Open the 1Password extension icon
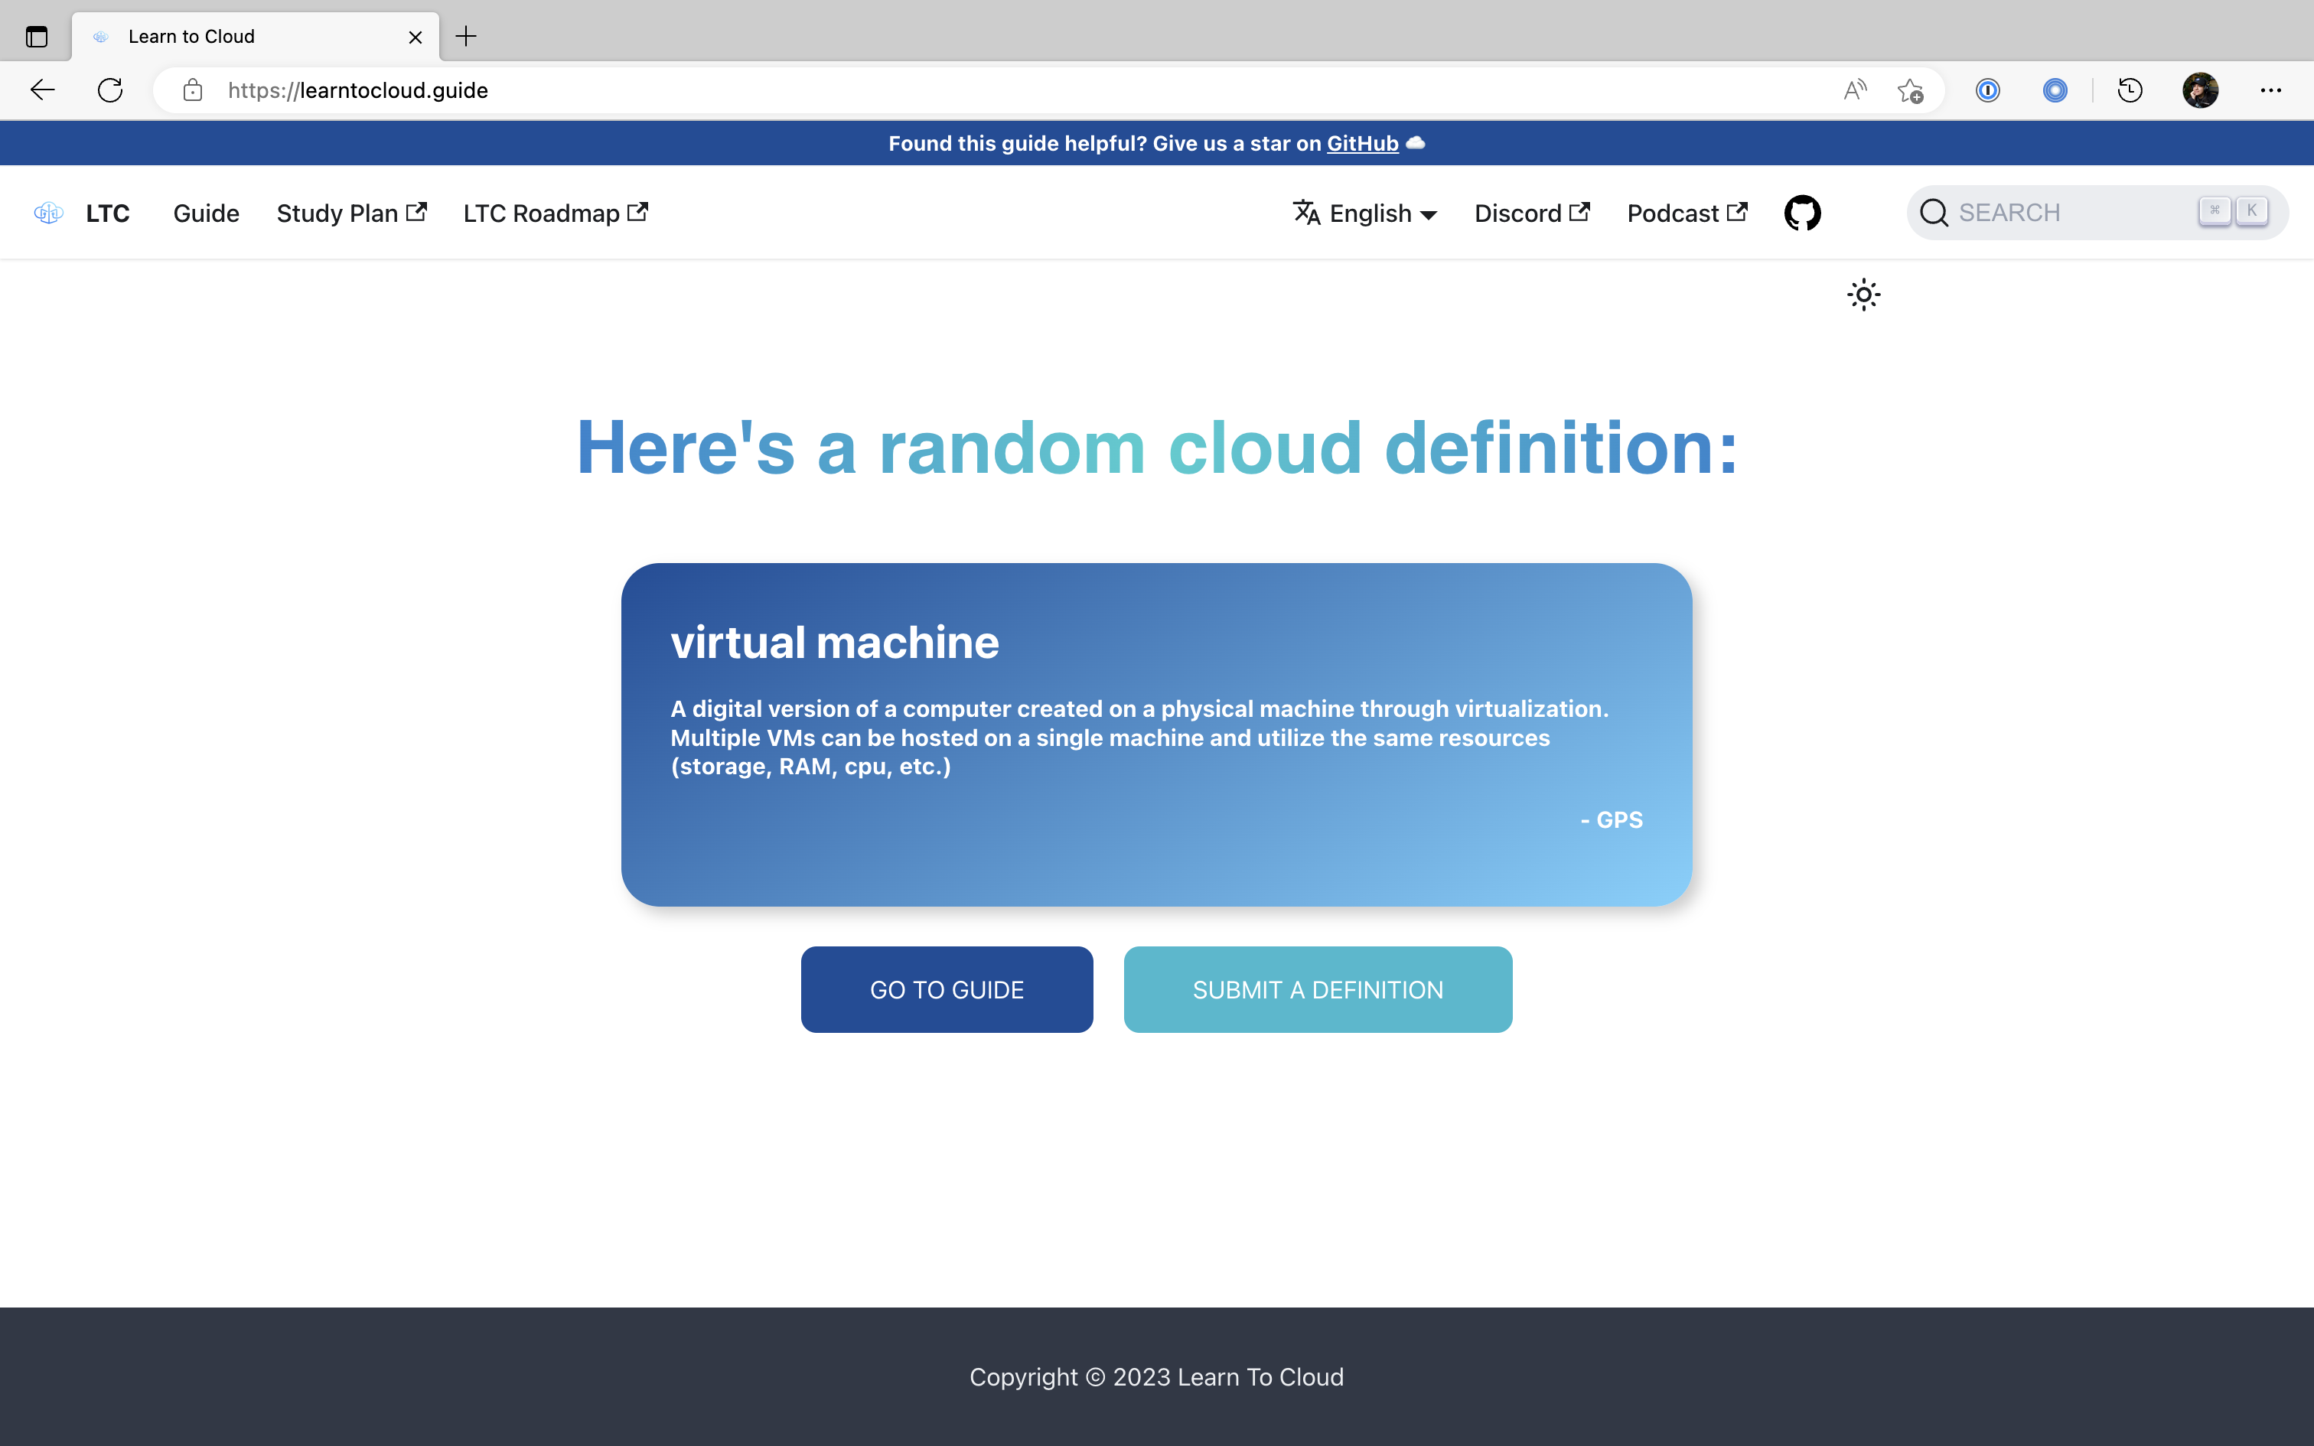 1987,90
